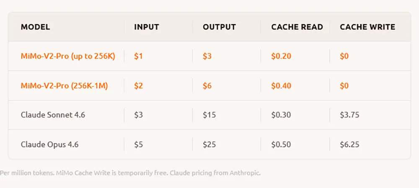Click Claude Opus's $0.50 cache read price
419x188 pixels.
point(281,145)
